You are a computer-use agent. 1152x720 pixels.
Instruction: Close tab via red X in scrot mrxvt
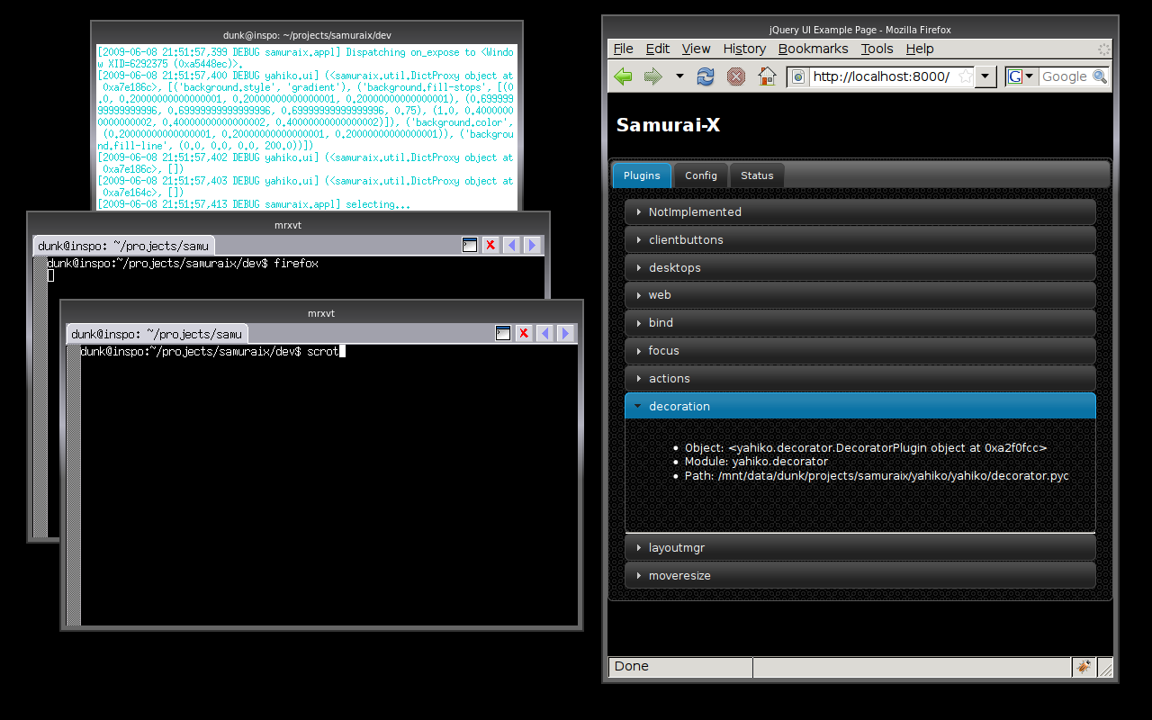point(524,333)
